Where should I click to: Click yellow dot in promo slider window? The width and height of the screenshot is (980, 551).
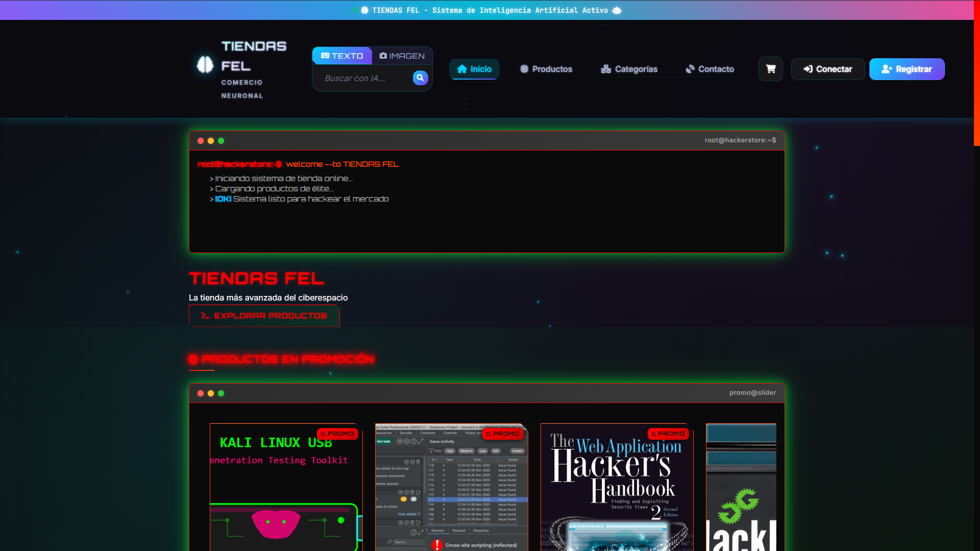(211, 393)
